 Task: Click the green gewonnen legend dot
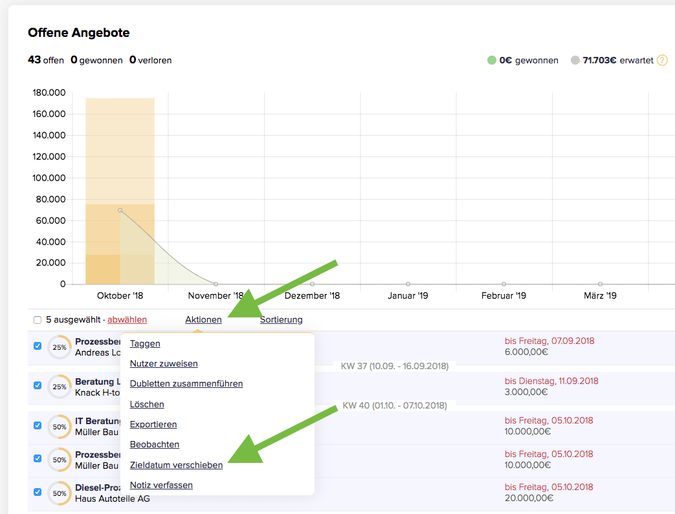[x=492, y=60]
